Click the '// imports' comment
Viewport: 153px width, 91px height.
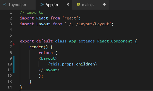point(32,12)
